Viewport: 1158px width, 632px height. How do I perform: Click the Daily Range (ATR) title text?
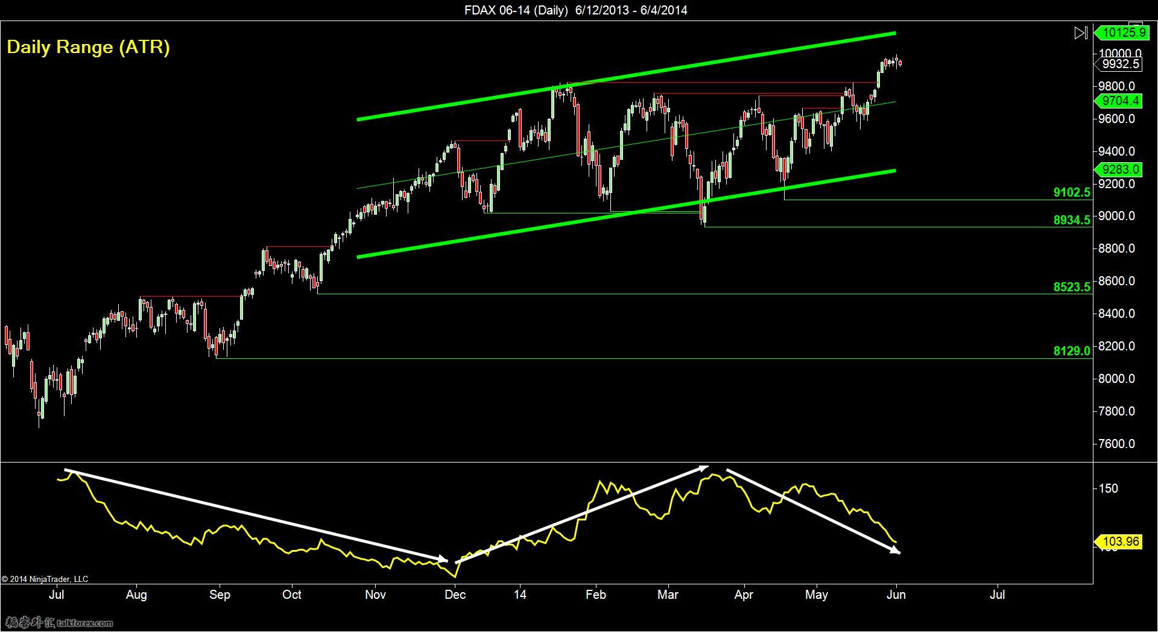click(x=88, y=47)
